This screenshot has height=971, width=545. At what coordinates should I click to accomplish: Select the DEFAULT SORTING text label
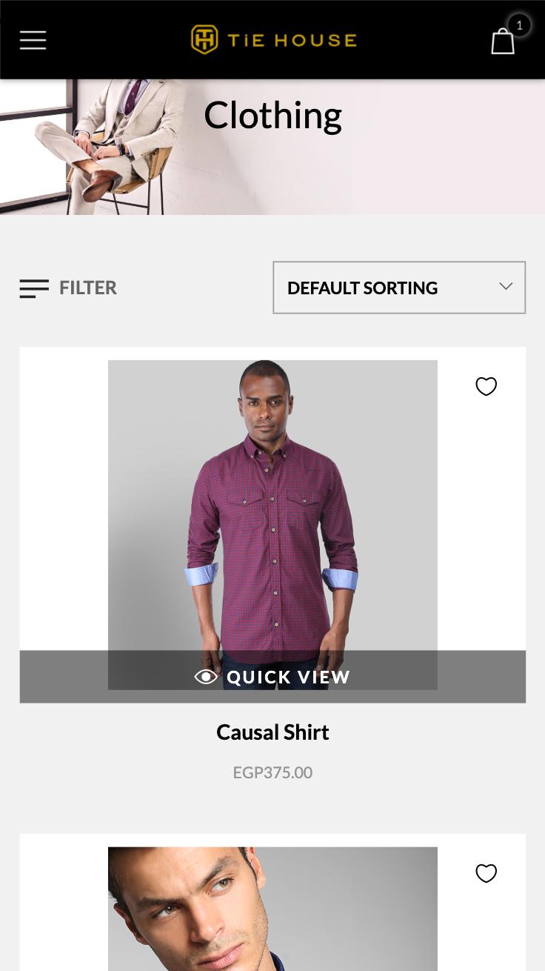pyautogui.click(x=362, y=288)
